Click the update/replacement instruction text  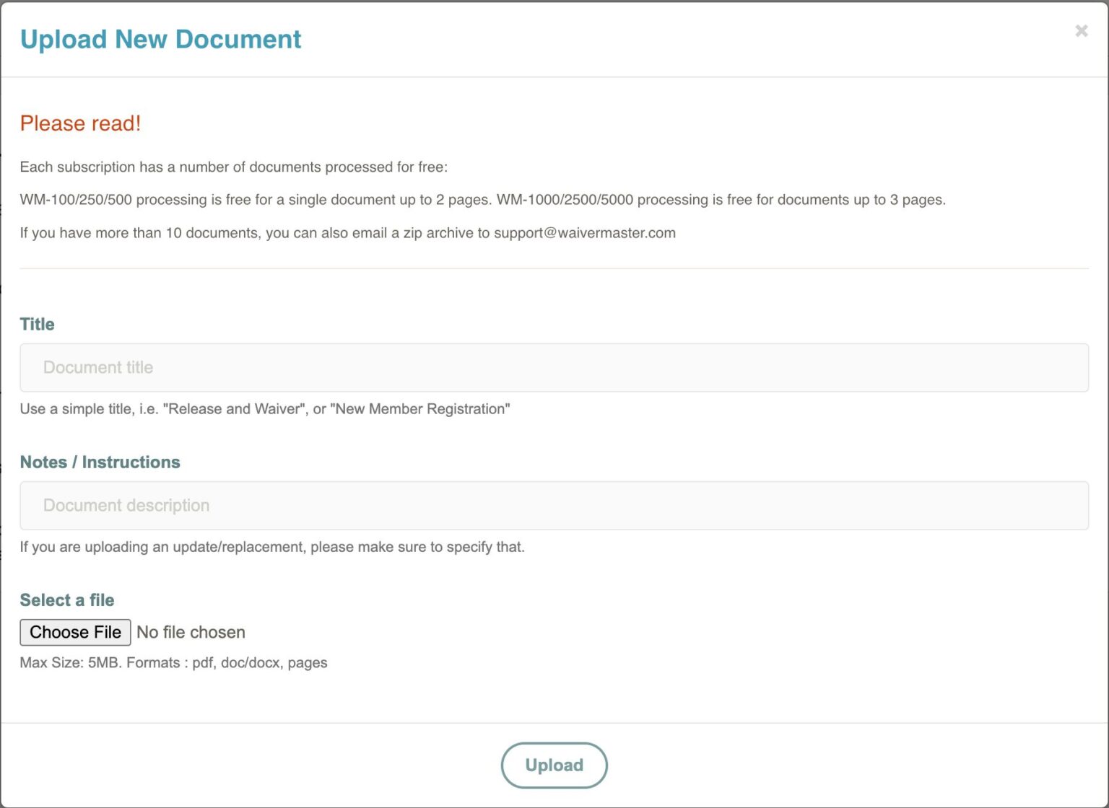273,547
